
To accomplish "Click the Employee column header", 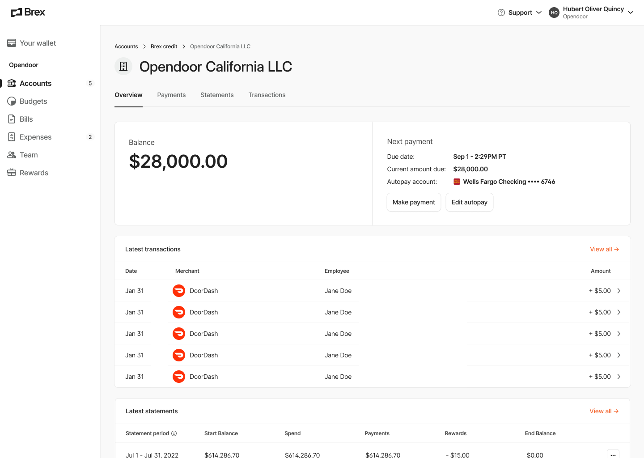I will [x=337, y=271].
